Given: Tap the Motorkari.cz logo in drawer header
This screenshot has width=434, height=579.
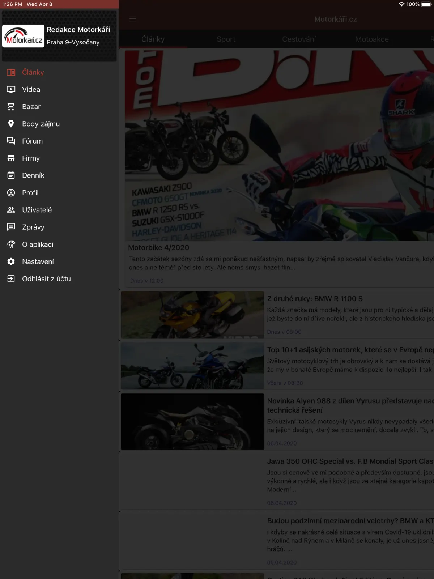Looking at the screenshot, I should (x=24, y=36).
